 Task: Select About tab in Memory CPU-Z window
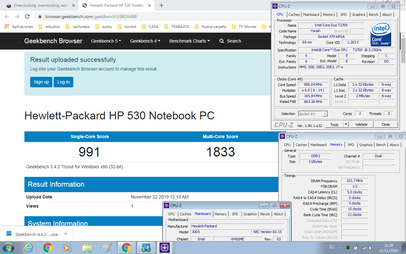point(394,145)
